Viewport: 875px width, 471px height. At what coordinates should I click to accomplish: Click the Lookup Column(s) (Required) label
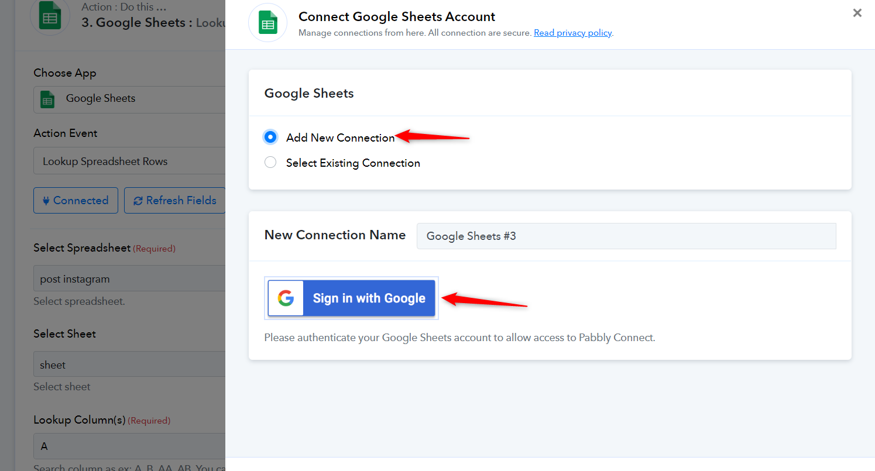[x=102, y=420]
